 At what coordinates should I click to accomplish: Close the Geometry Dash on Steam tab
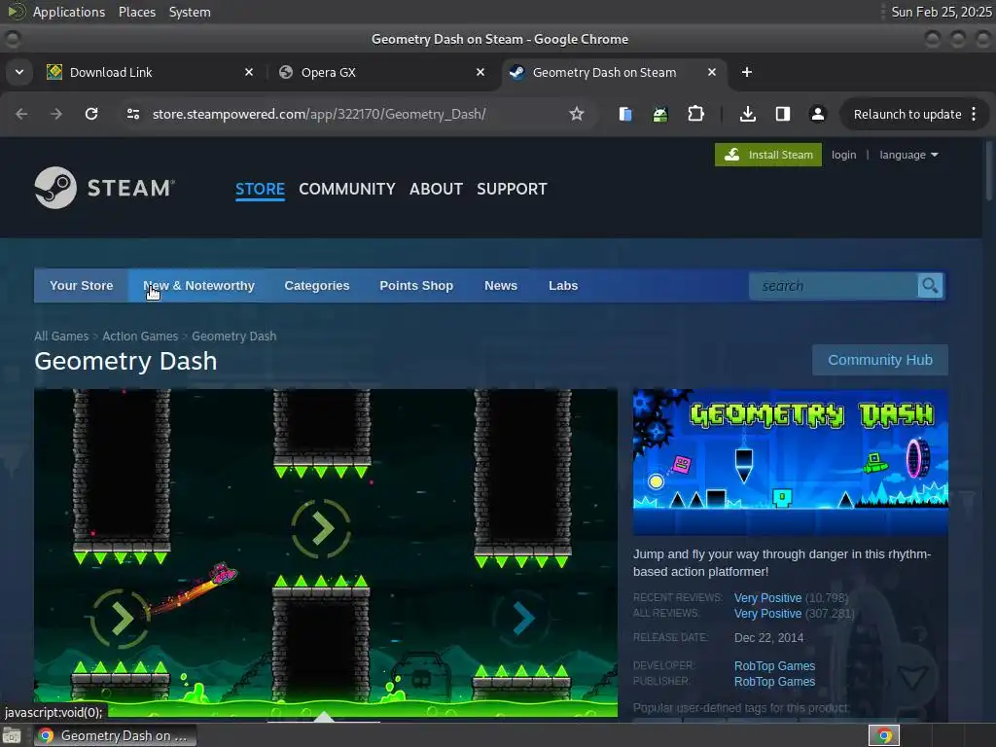712,72
